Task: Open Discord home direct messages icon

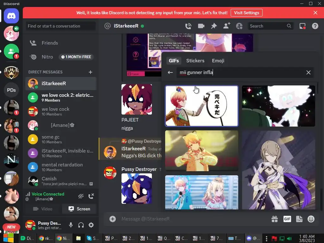Action: [11, 16]
